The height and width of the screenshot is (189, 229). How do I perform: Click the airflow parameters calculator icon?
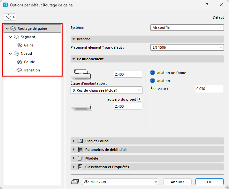[80, 150]
